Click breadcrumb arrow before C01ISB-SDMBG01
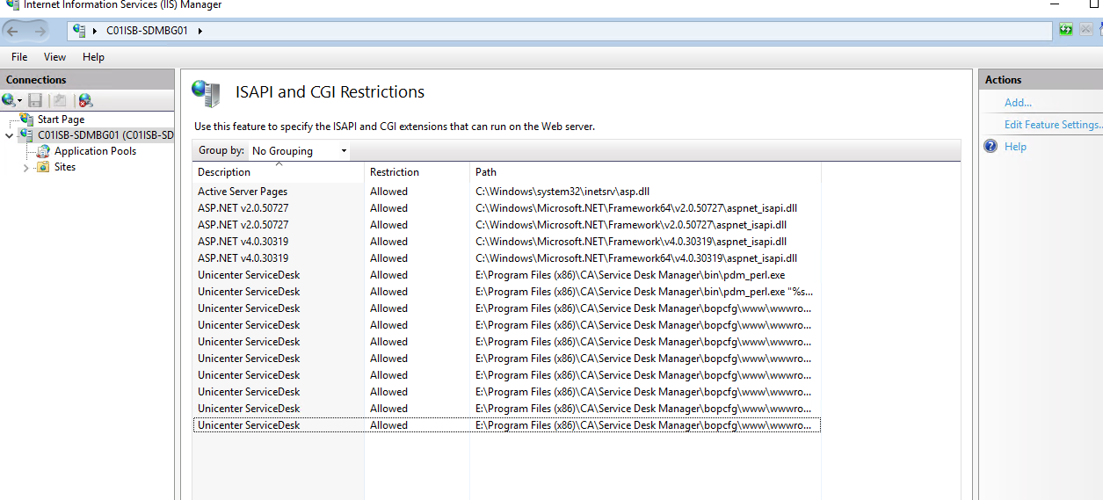Screen dimensions: 1103x500 (x=95, y=31)
